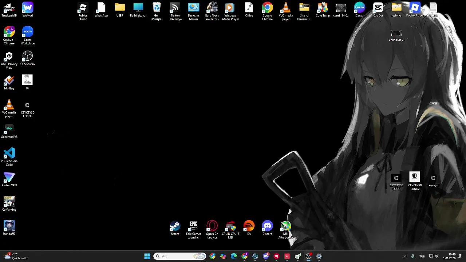Open volume control in the tray

[x=437, y=256]
